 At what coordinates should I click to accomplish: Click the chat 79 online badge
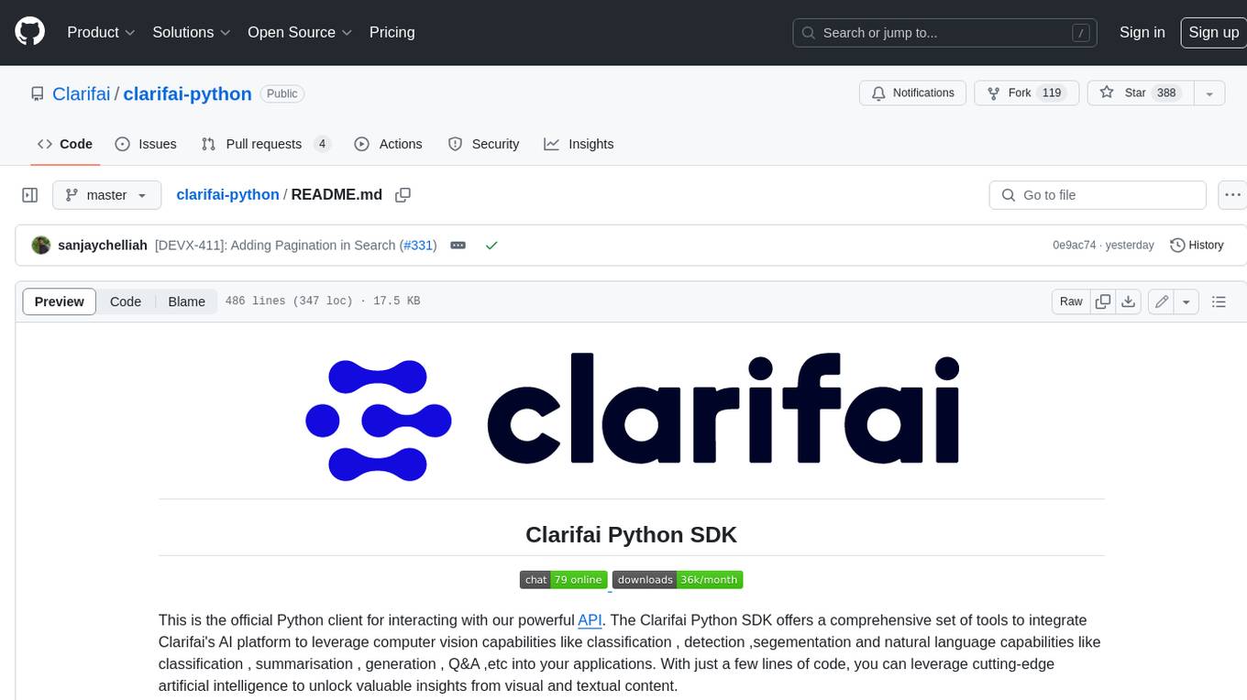563,579
